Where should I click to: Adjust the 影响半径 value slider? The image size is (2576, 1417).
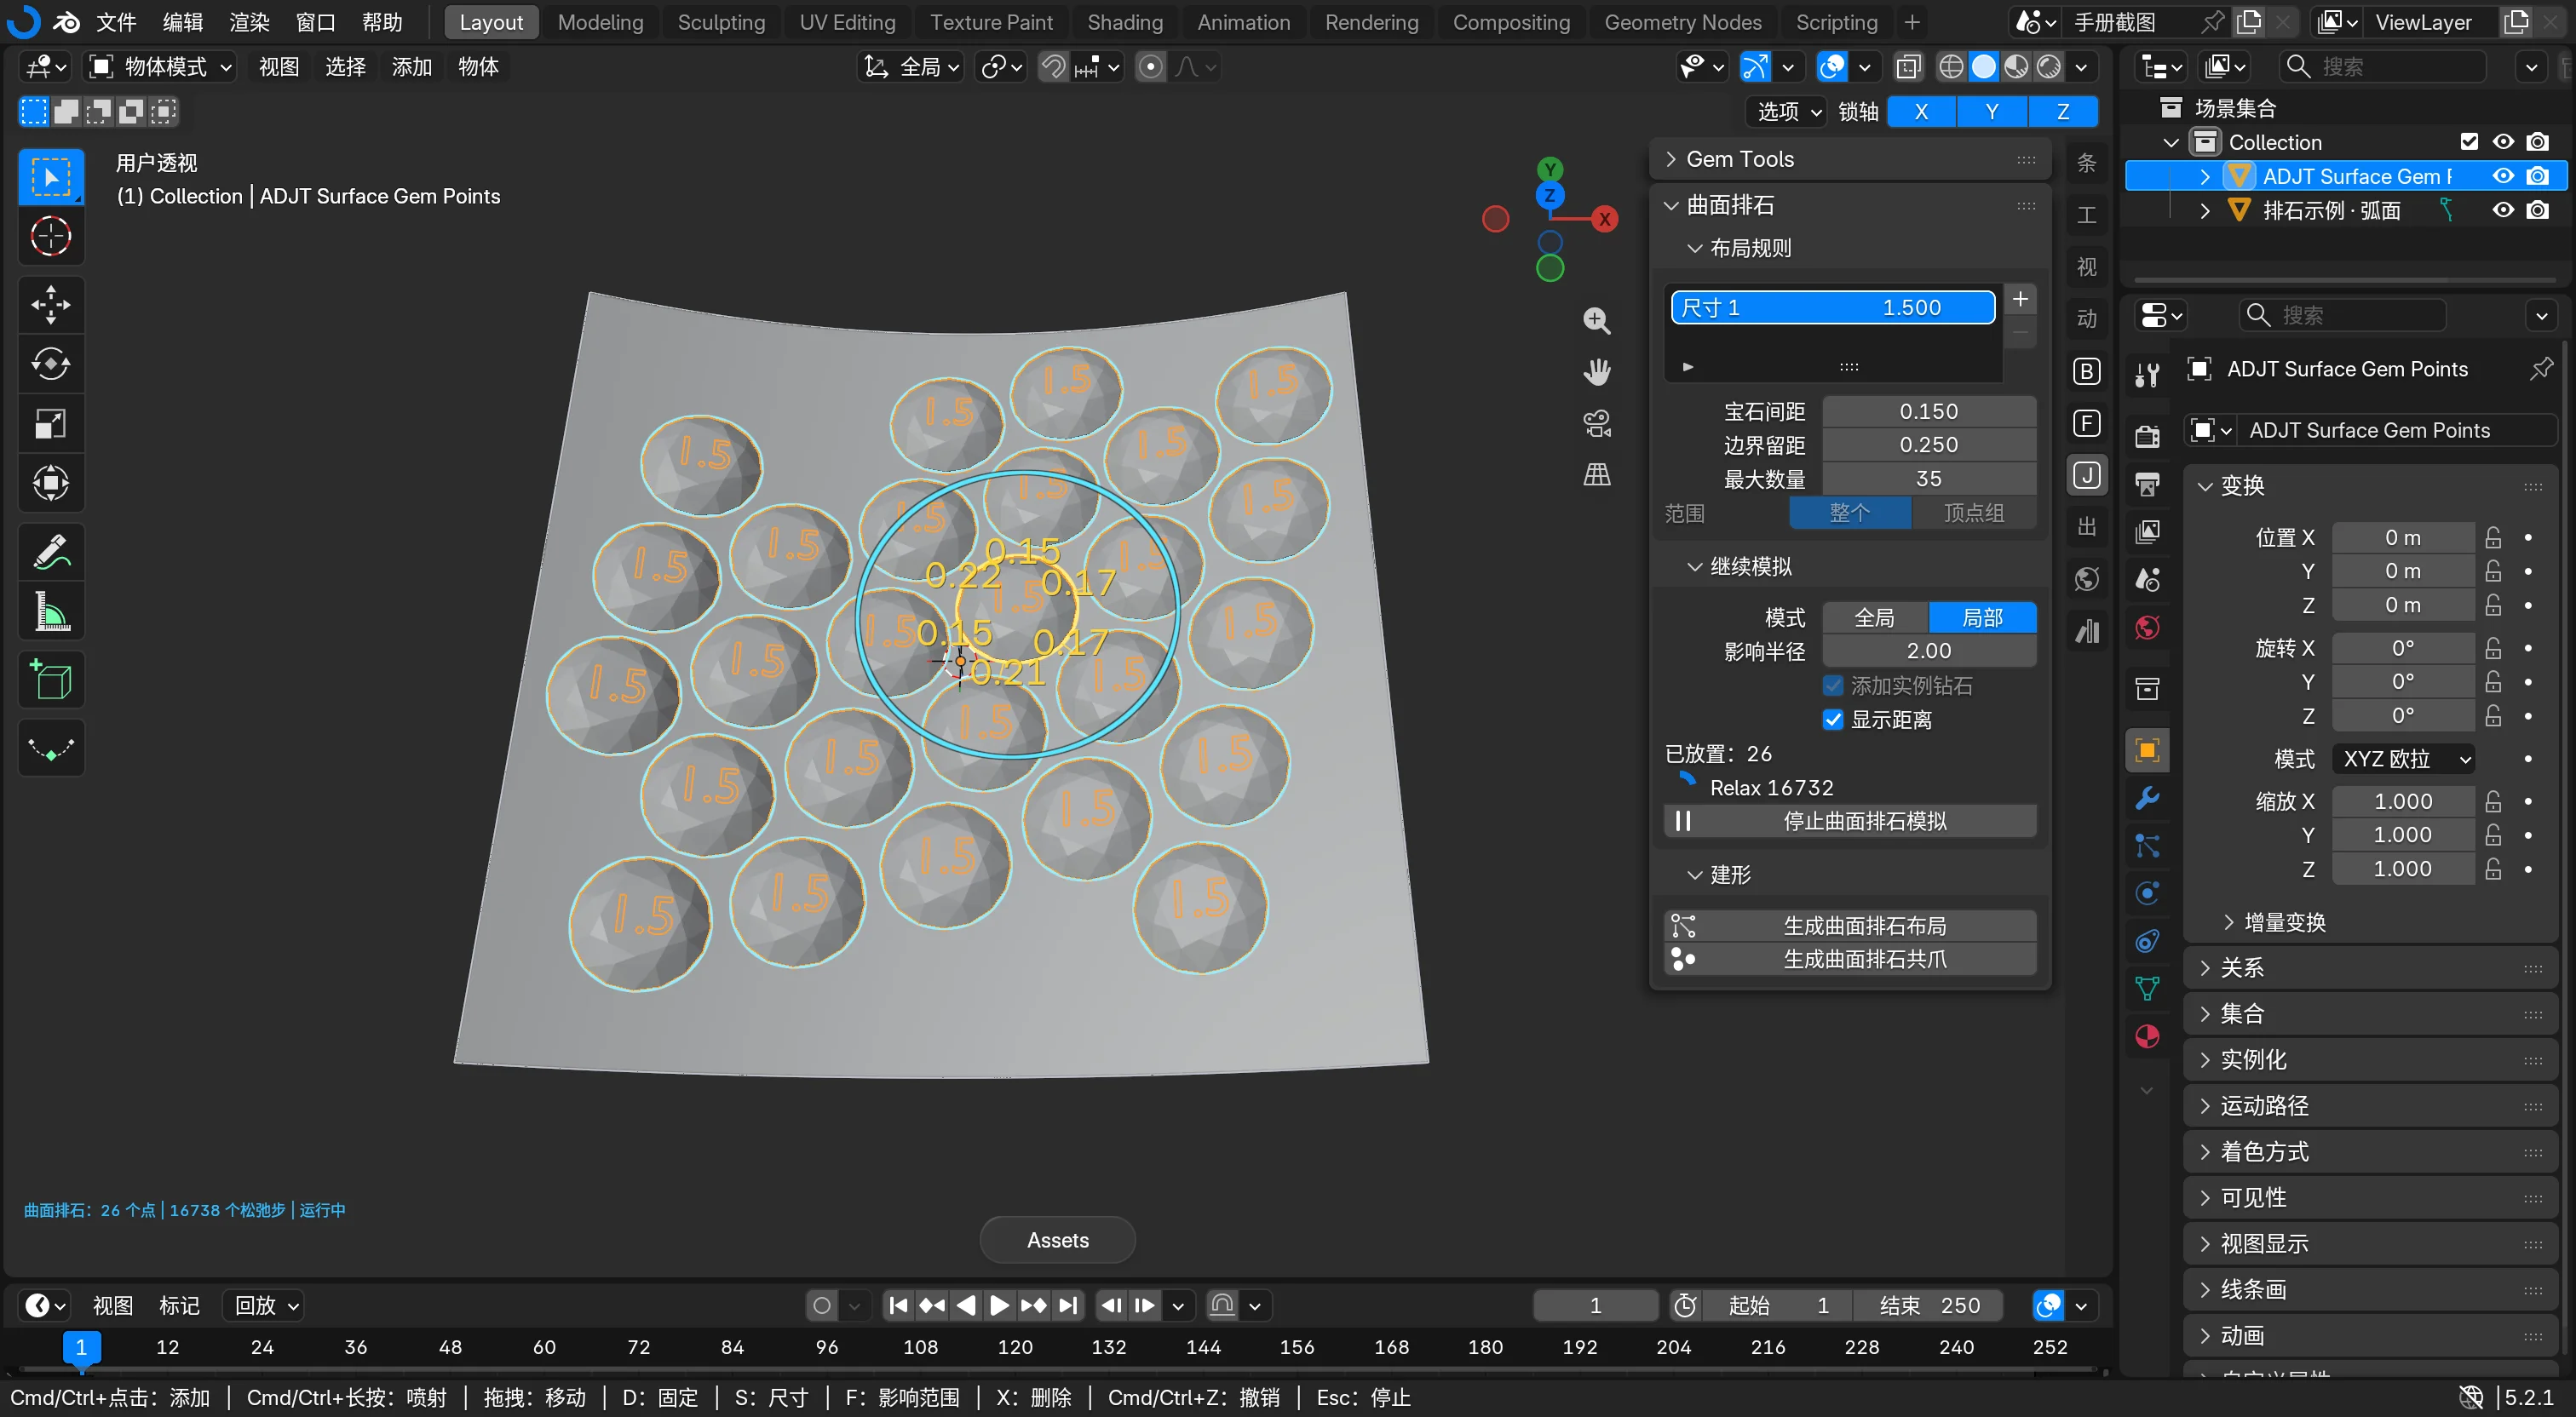[x=1928, y=651]
